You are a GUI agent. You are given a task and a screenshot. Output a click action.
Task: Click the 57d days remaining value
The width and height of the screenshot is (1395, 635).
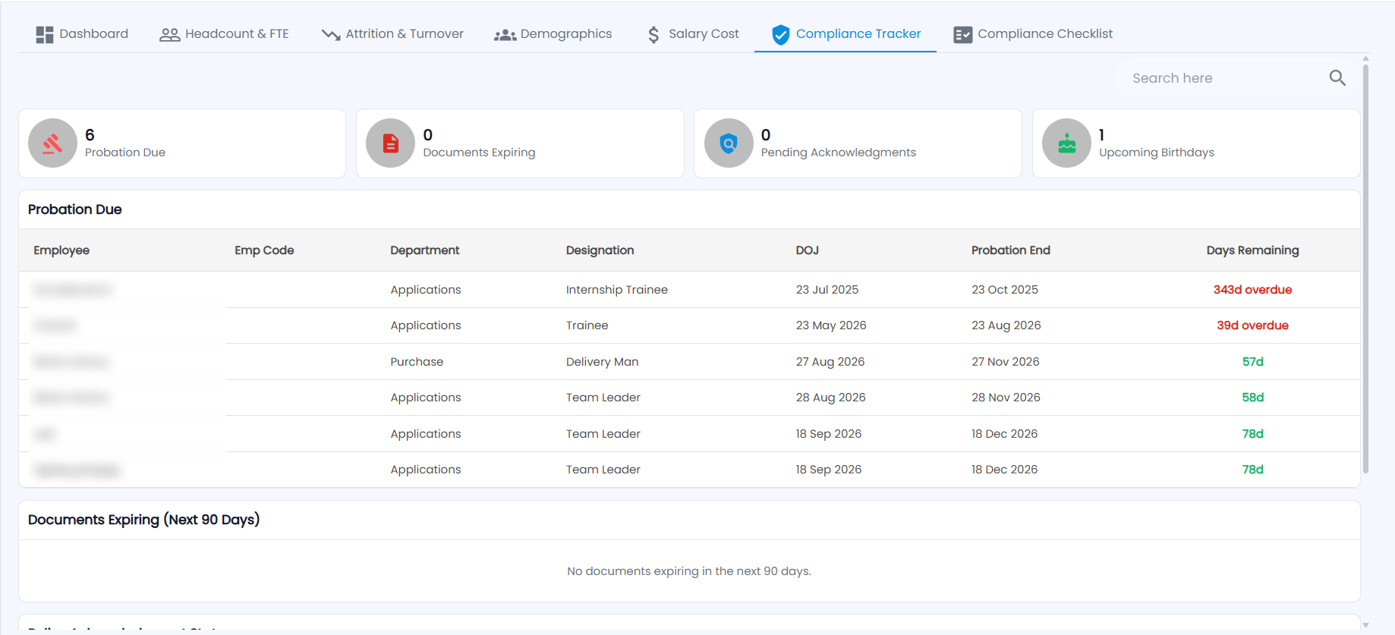[x=1252, y=362]
